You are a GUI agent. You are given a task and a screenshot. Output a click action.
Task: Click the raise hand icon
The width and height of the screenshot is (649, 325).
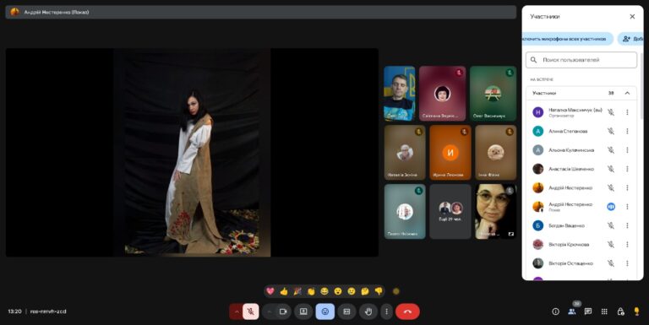(368, 311)
